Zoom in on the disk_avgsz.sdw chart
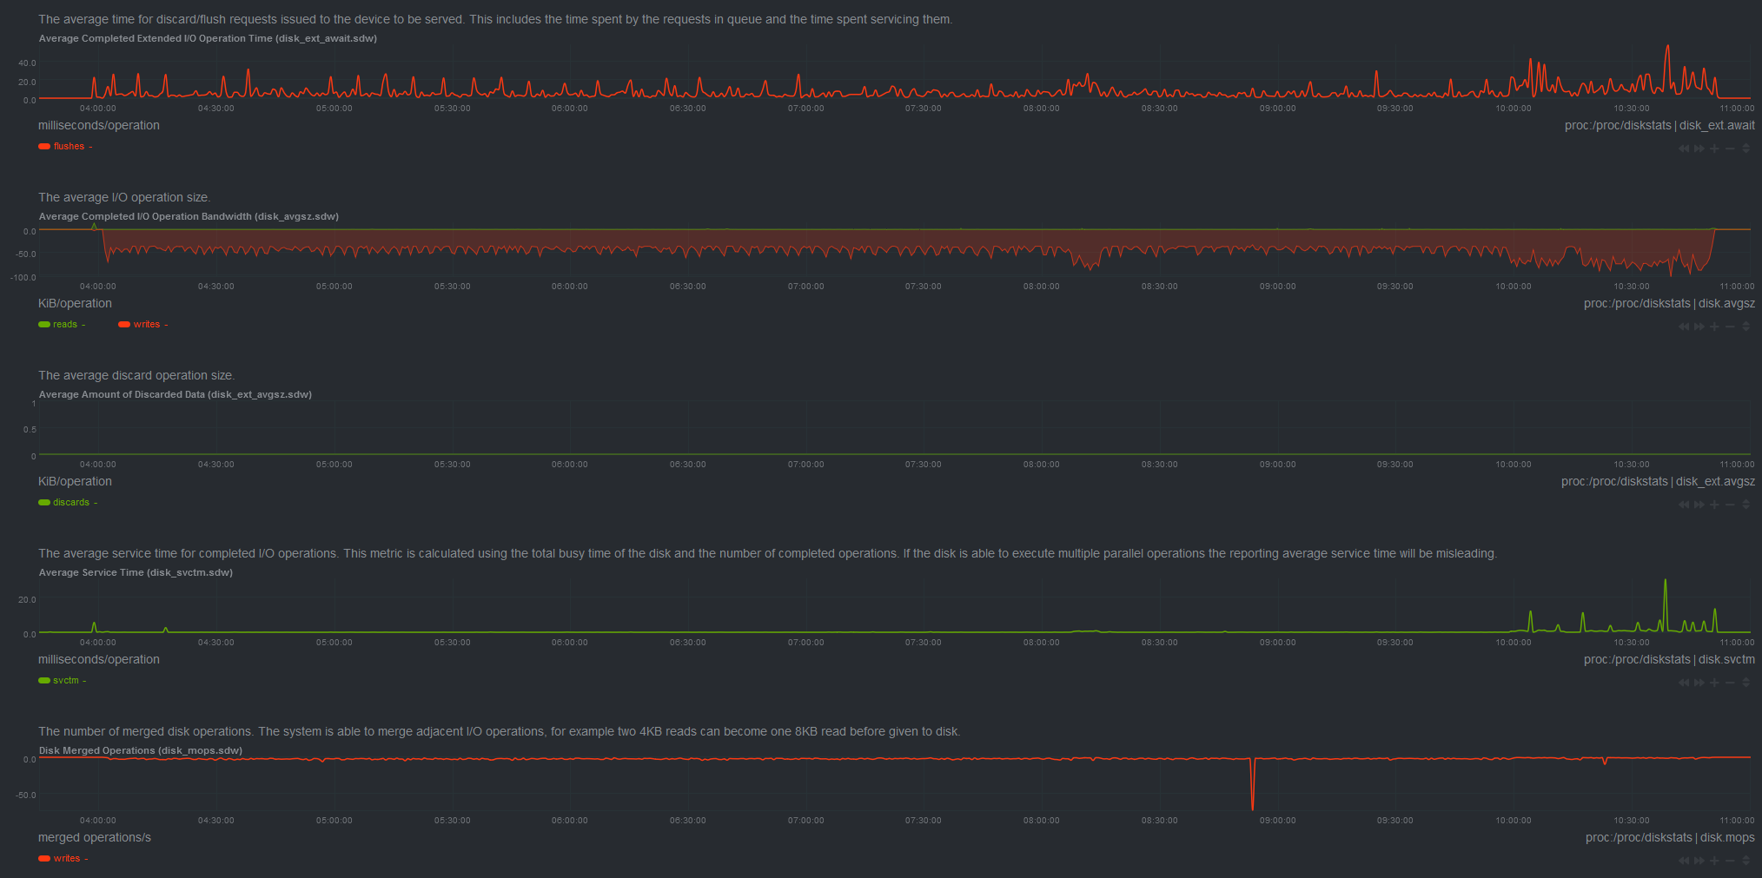1762x878 pixels. [x=1715, y=327]
